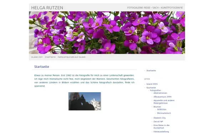Open Eine Reise in die Dunkelheit link
This screenshot has height=133, width=214.
coord(162,127)
